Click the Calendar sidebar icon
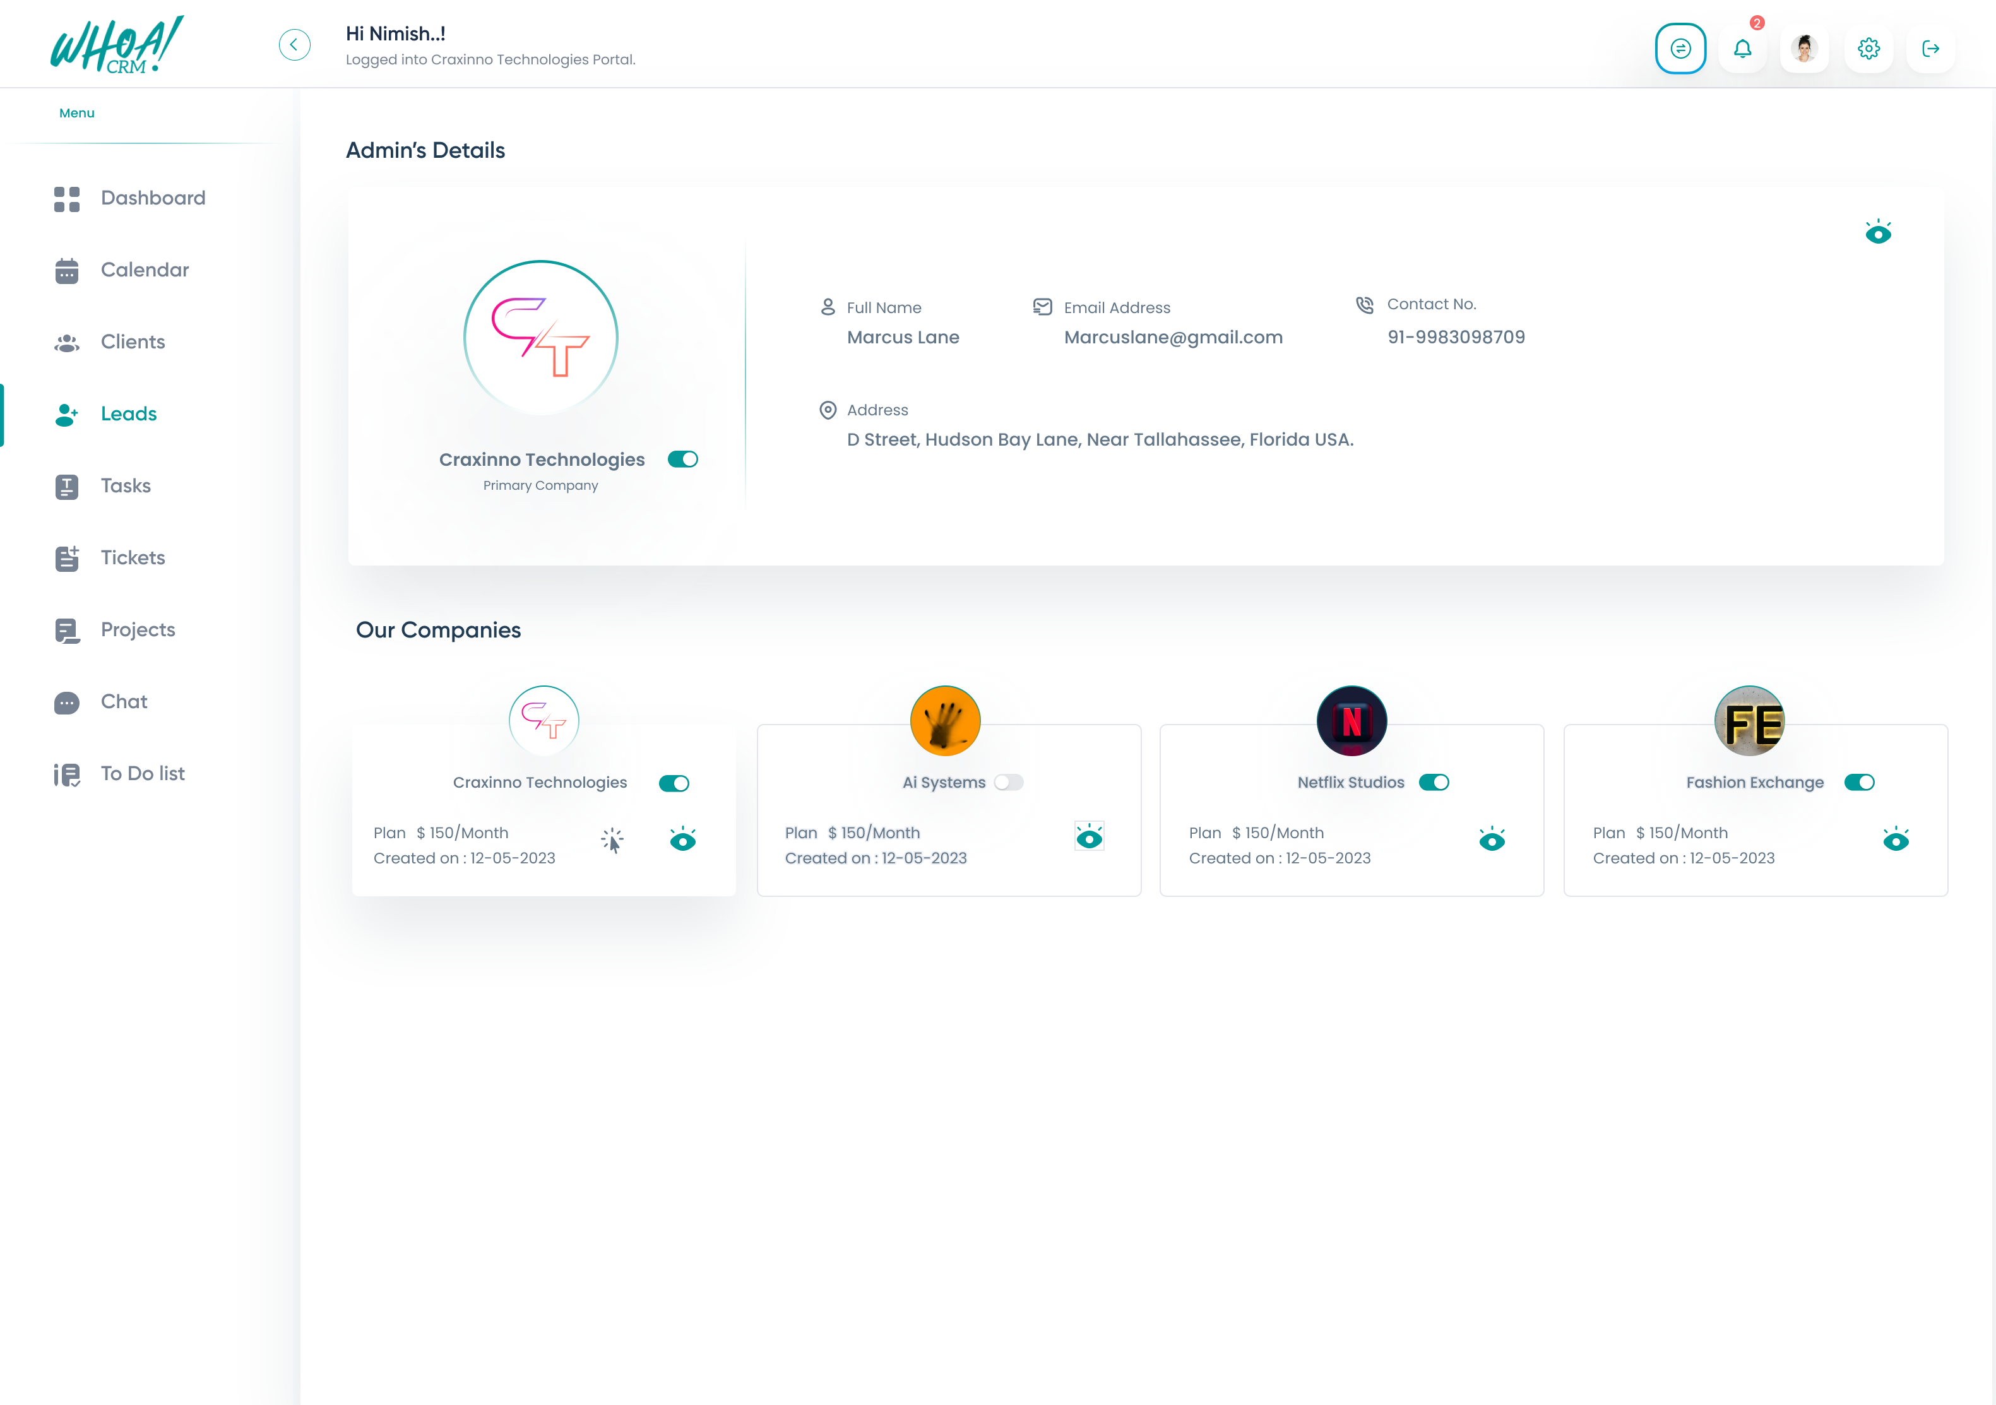 pyautogui.click(x=67, y=271)
